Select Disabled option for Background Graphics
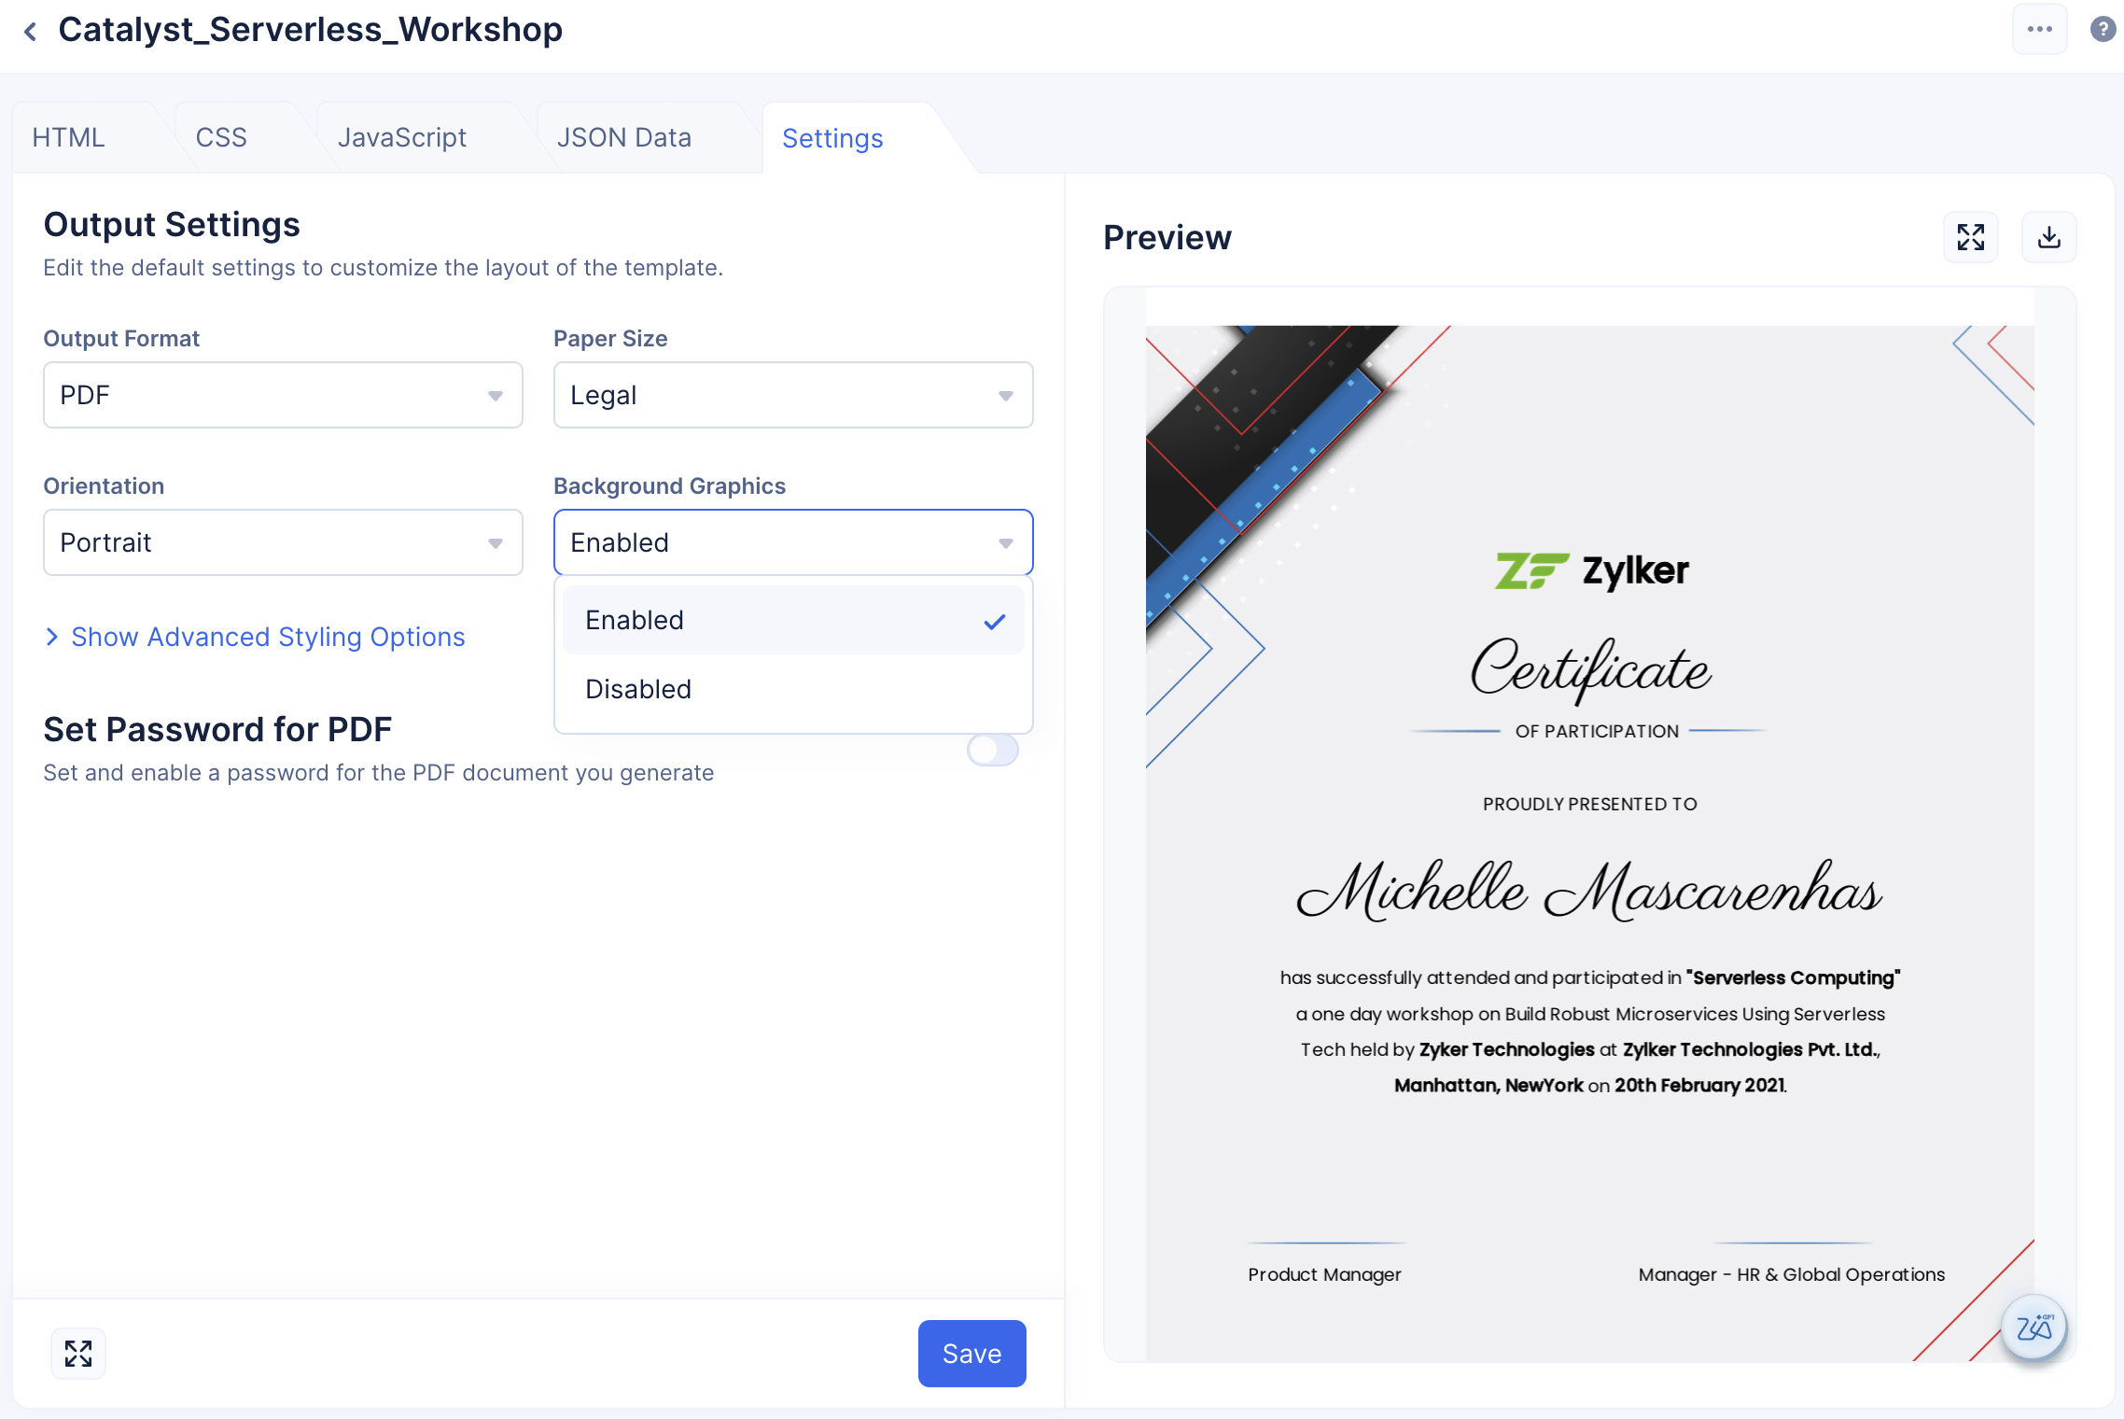This screenshot has height=1419, width=2124. click(x=637, y=689)
